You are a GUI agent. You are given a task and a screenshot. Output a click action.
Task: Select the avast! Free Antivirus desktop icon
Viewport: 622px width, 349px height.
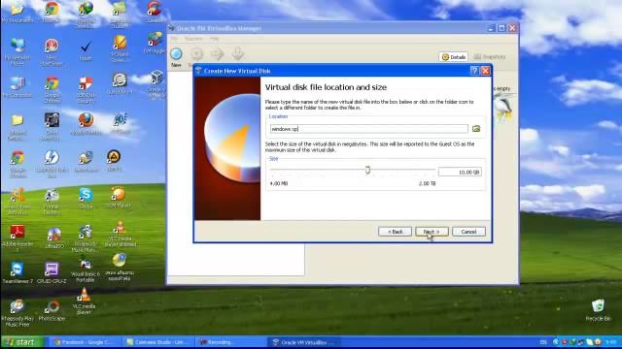coord(17,201)
